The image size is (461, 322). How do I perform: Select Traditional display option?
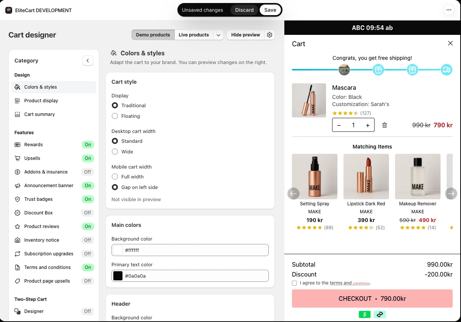pyautogui.click(x=115, y=105)
